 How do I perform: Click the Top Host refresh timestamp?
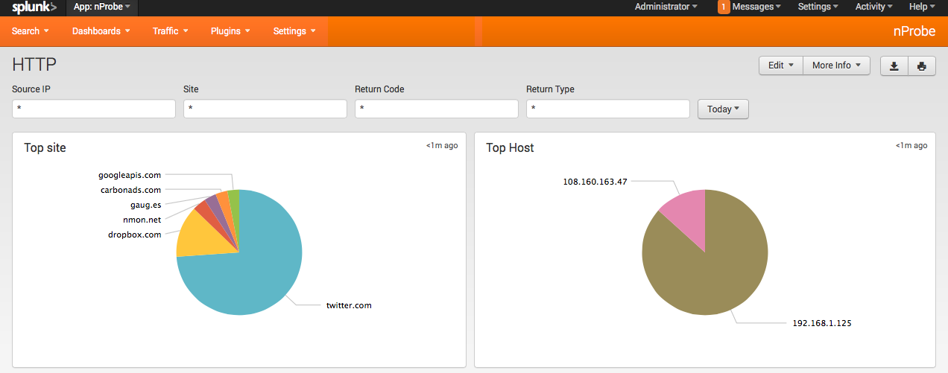(911, 146)
